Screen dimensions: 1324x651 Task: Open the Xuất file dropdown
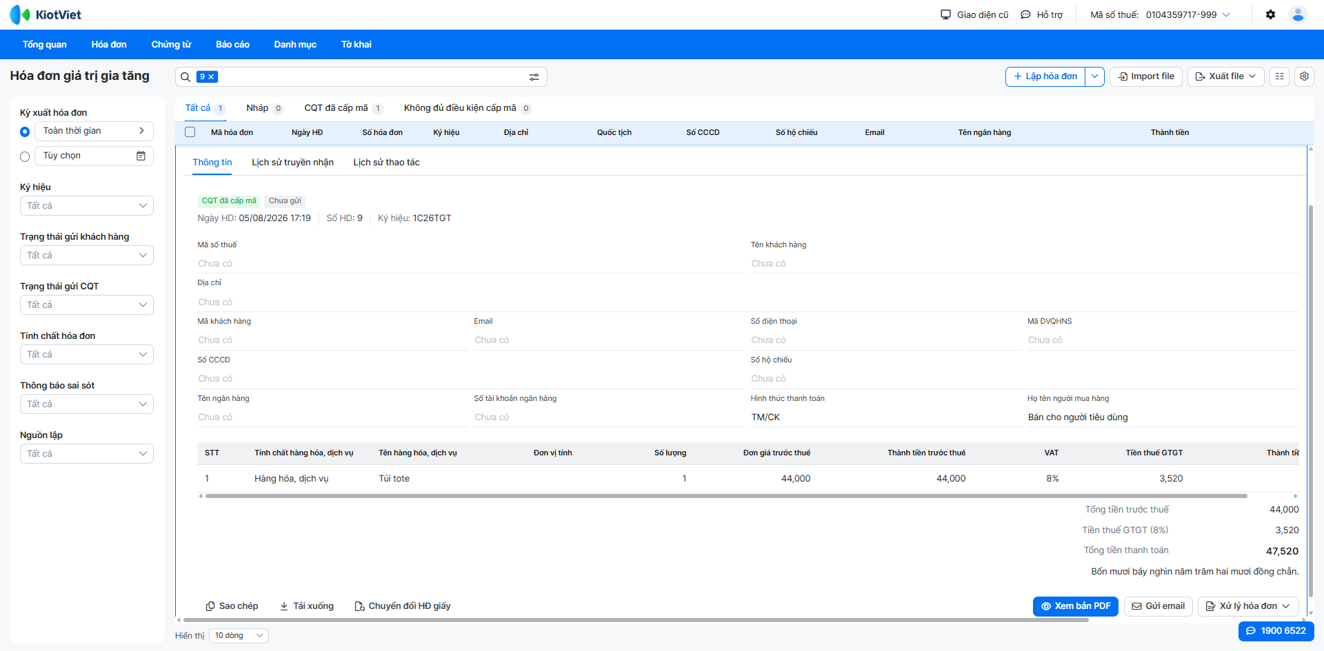pos(1226,76)
